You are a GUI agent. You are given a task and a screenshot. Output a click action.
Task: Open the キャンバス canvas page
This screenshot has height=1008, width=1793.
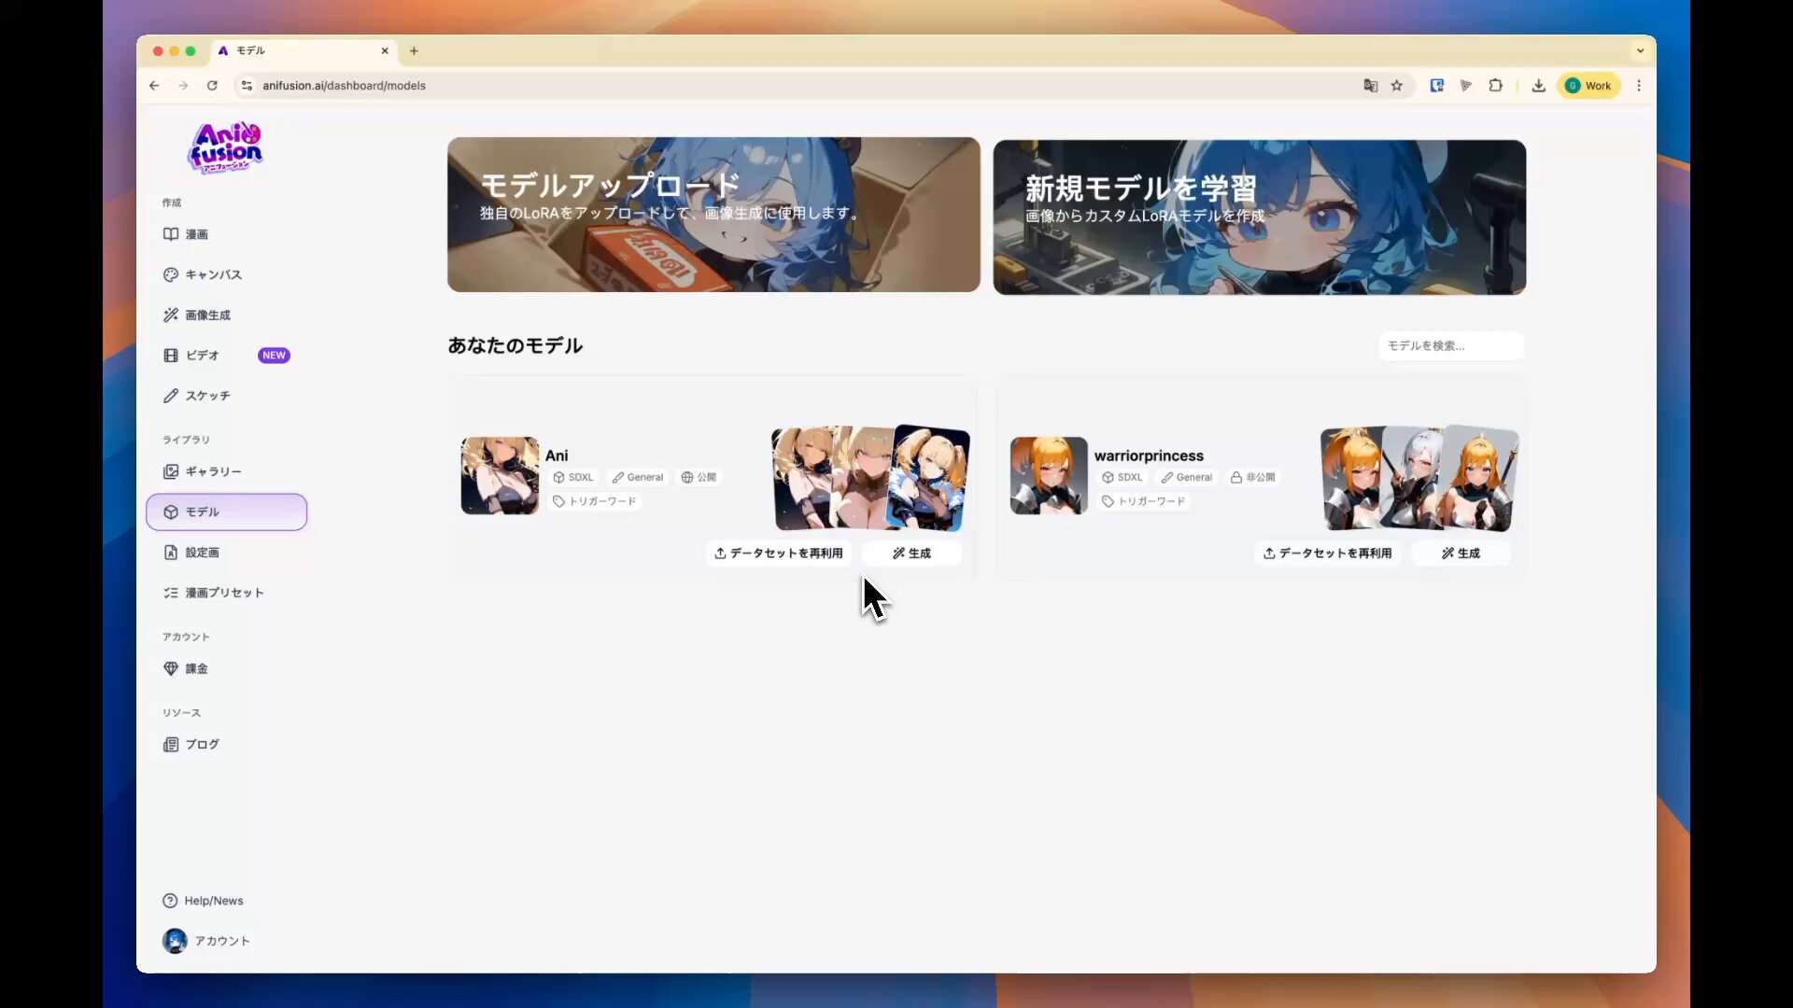(x=212, y=274)
